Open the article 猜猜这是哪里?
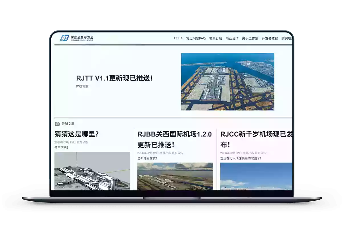This screenshot has width=342, height=231. pyautogui.click(x=77, y=134)
